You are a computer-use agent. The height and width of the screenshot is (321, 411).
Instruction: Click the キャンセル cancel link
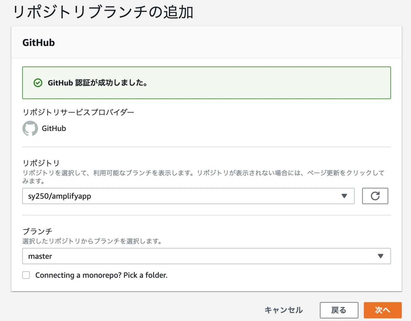tap(284, 310)
